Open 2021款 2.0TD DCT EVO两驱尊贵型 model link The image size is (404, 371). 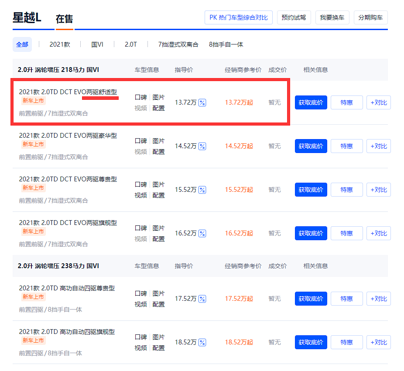(68, 179)
